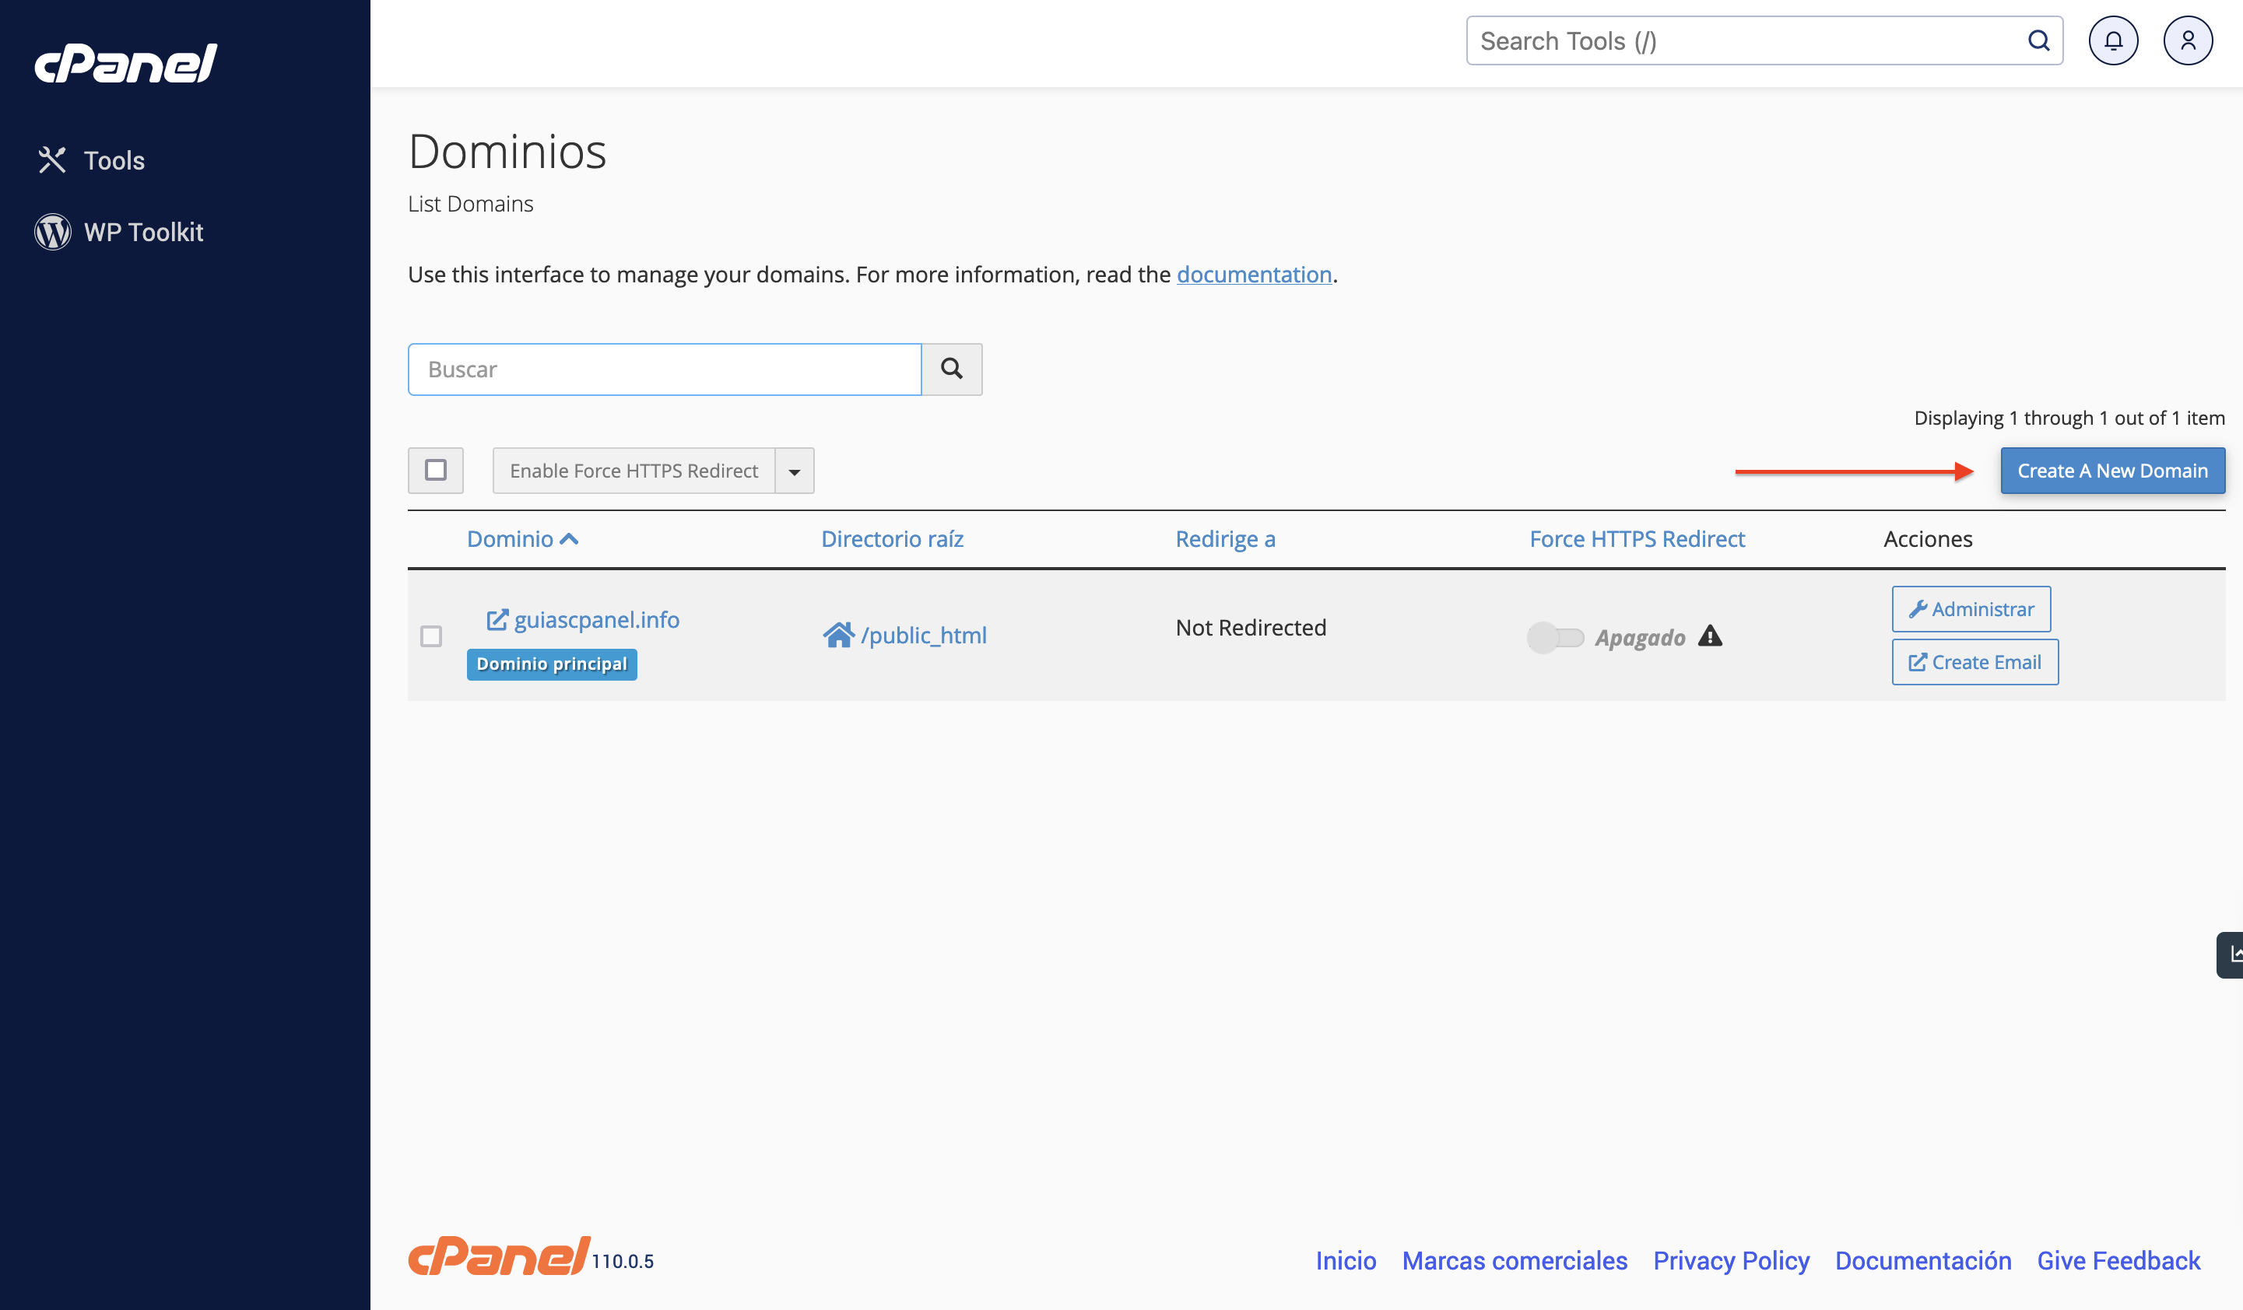Open Privacy Policy footer link
Screen dimensions: 2243x1310
1731,1261
